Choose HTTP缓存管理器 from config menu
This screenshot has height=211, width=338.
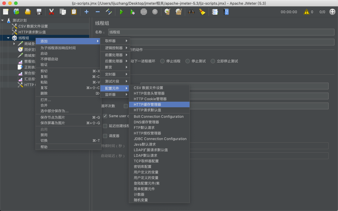tap(159, 104)
